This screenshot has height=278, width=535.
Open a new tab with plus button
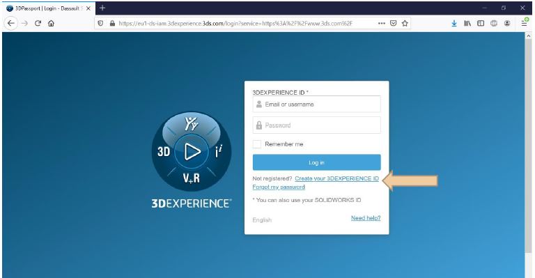click(102, 8)
